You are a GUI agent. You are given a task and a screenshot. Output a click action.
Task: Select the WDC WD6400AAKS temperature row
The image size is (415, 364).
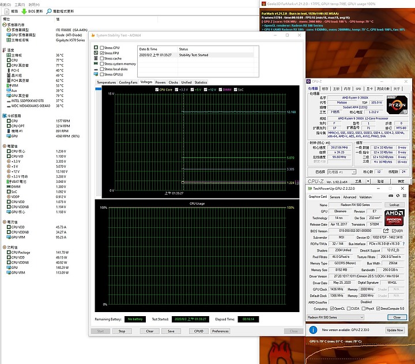coord(35,106)
